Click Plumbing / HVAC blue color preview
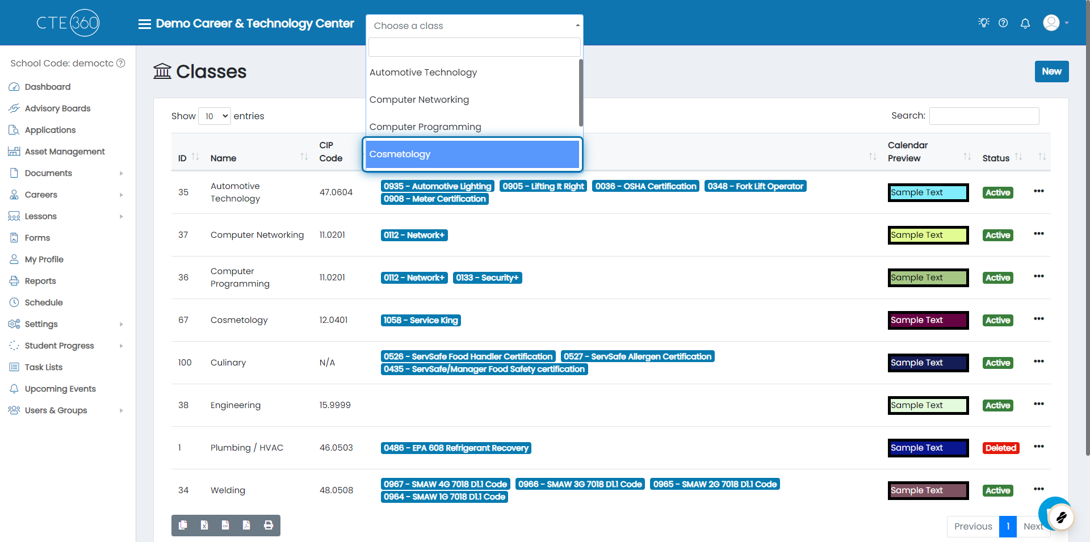 pyautogui.click(x=928, y=448)
